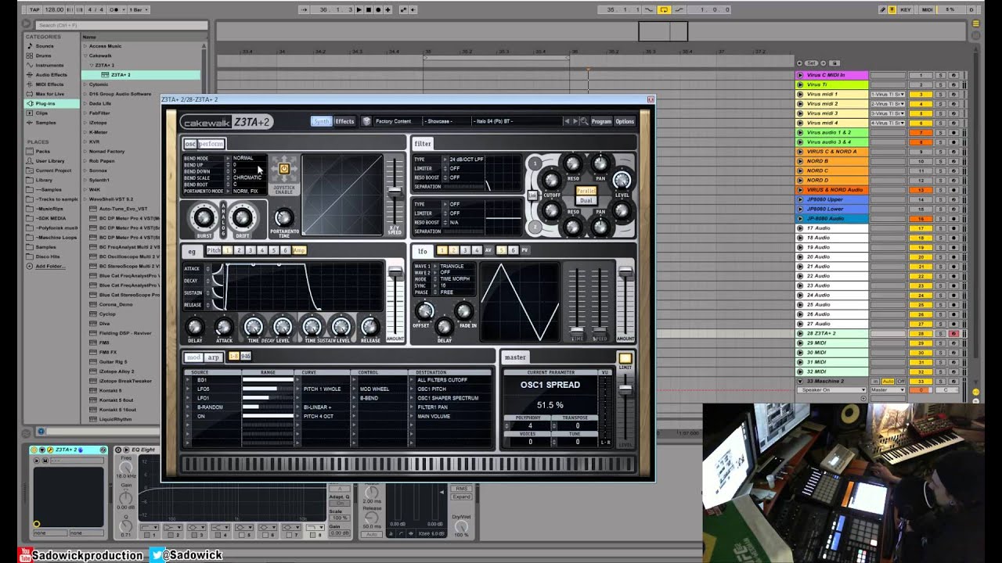
Task: Open the Effects page in Z3TA+2
Action: pos(344,121)
